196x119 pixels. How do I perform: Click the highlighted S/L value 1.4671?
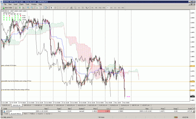(104, 111)
